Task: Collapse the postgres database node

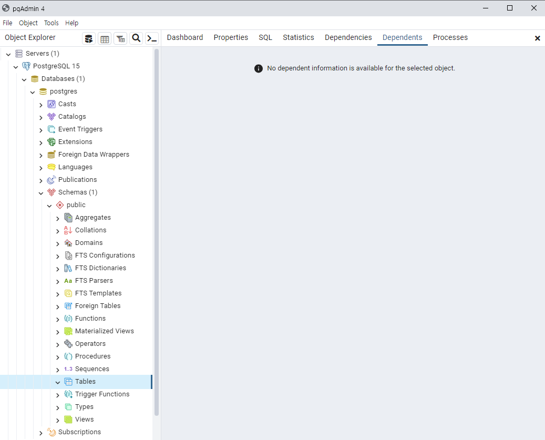Action: tap(33, 92)
